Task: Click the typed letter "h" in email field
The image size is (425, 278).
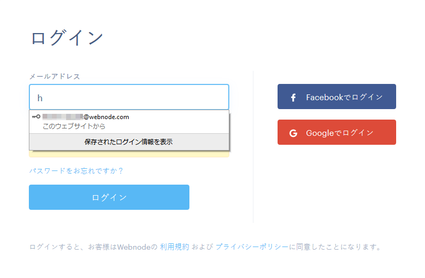Action: coord(39,98)
